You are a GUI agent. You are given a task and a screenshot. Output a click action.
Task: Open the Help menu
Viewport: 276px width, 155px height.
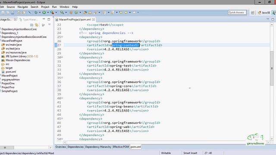[75, 7]
